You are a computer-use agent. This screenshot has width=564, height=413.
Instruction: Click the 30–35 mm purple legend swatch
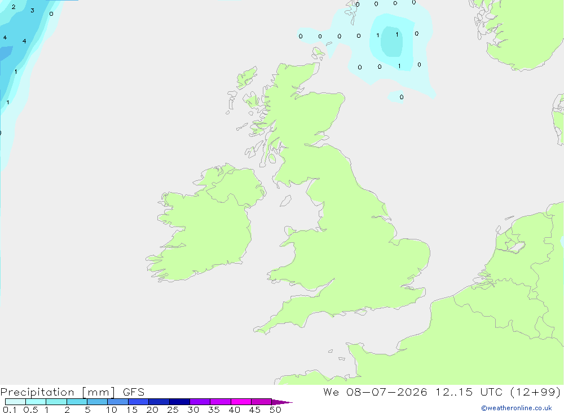200,402
